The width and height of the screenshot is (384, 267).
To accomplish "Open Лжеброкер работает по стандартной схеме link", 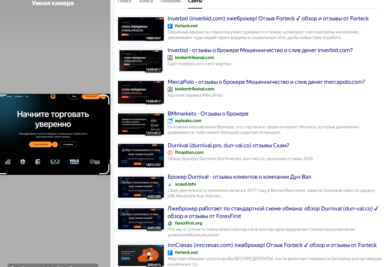I will click(x=273, y=212).
